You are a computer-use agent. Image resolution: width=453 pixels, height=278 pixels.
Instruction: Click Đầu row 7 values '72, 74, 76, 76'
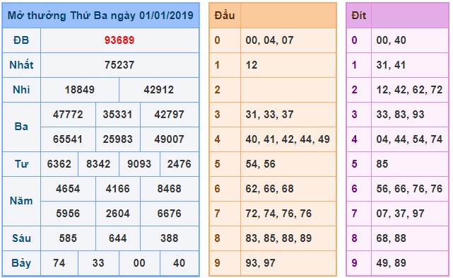pyautogui.click(x=278, y=214)
